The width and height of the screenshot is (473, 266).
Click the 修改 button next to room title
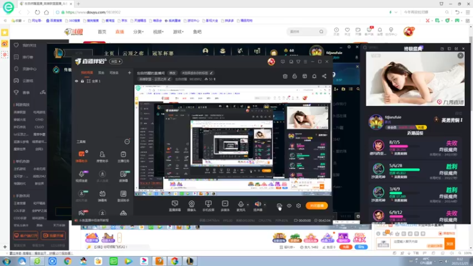[x=172, y=73]
